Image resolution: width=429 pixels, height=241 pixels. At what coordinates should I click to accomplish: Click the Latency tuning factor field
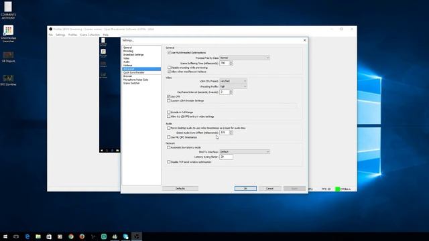(226, 157)
